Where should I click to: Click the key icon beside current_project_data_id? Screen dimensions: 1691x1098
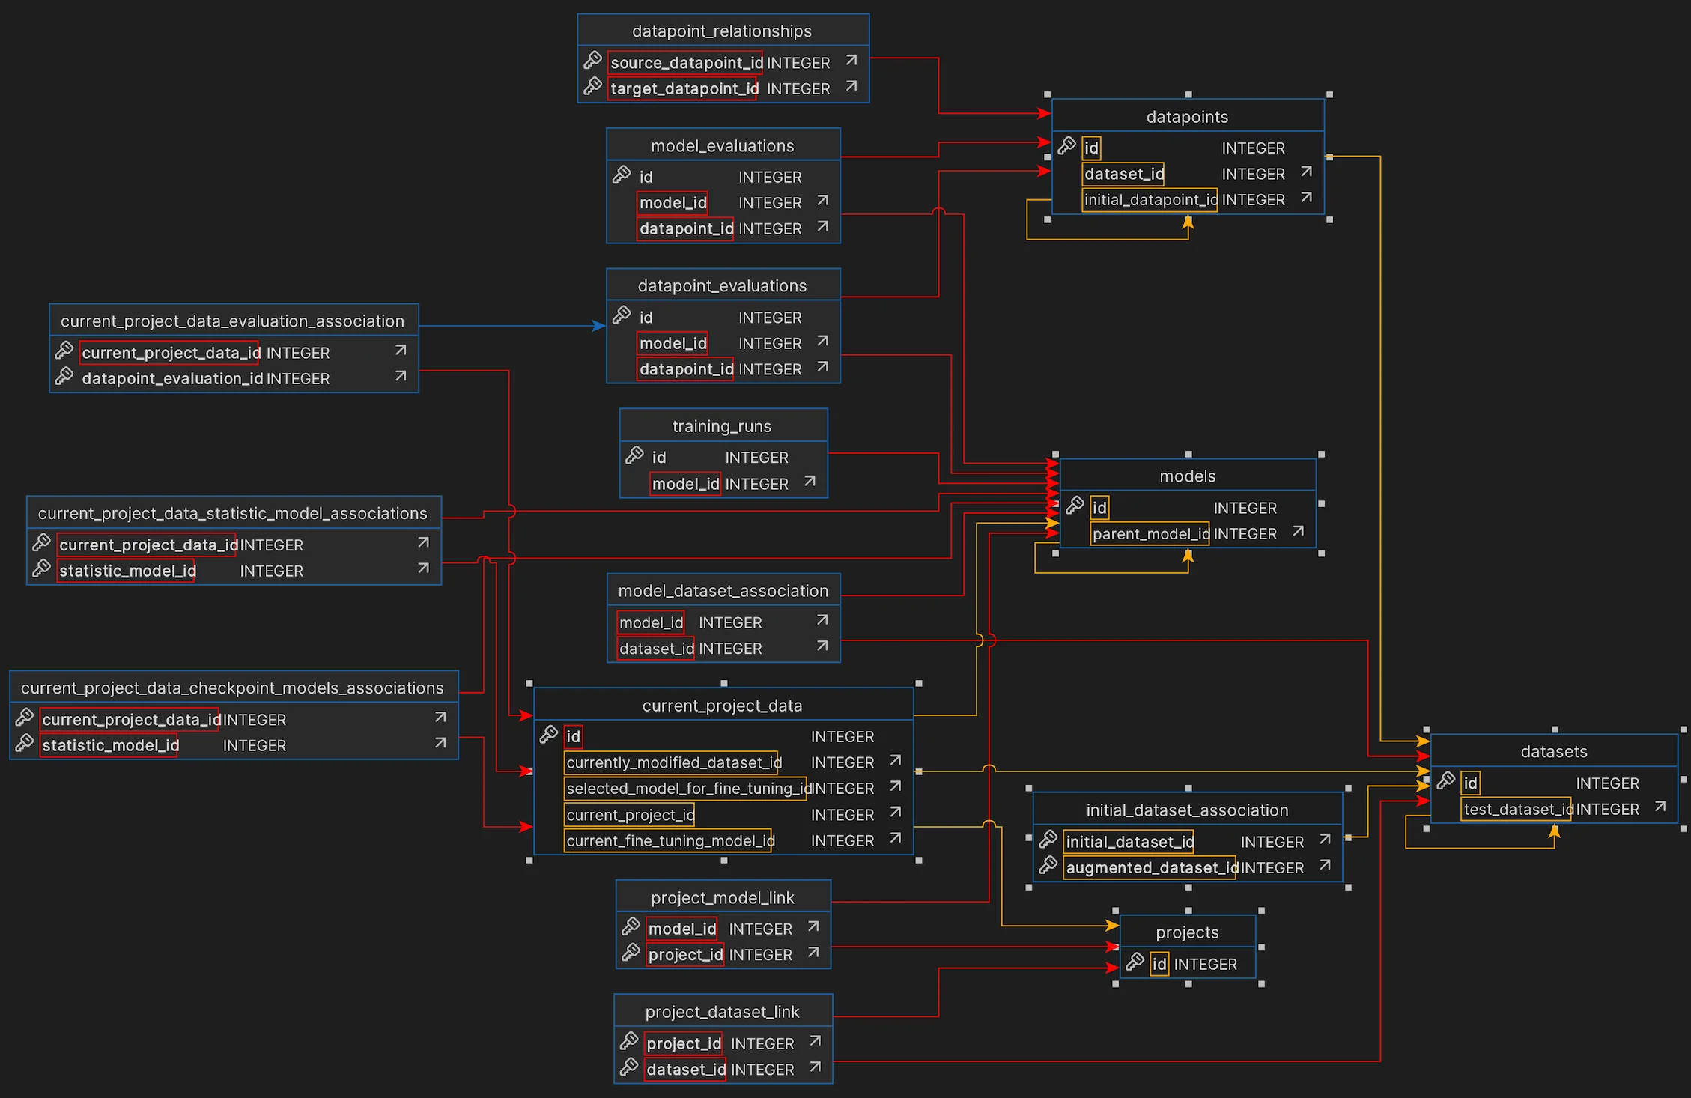[64, 351]
